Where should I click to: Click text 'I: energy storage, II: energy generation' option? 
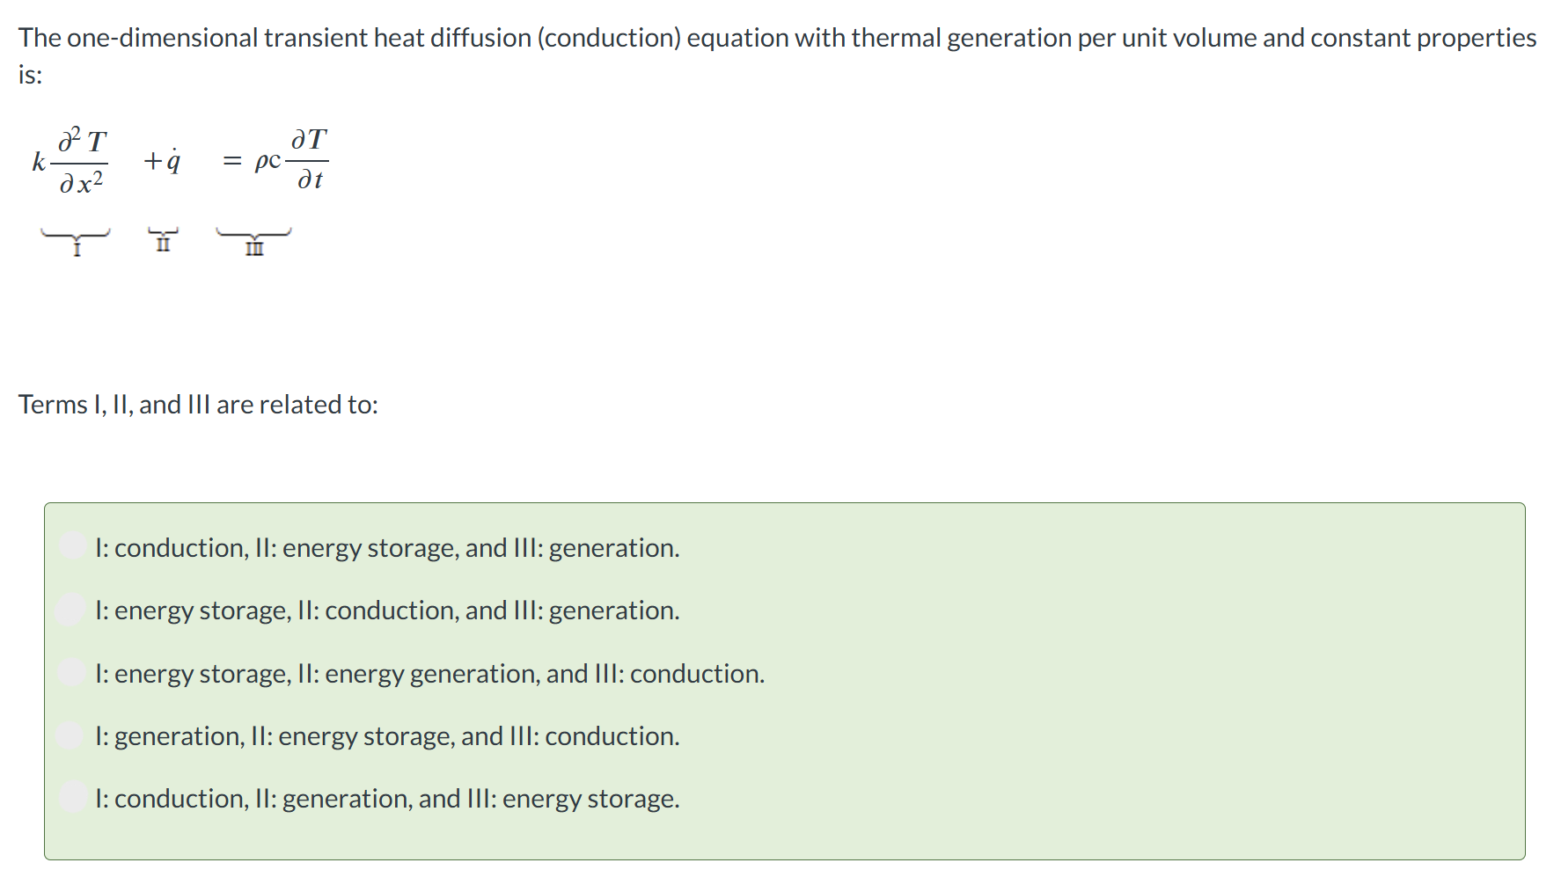tap(429, 674)
